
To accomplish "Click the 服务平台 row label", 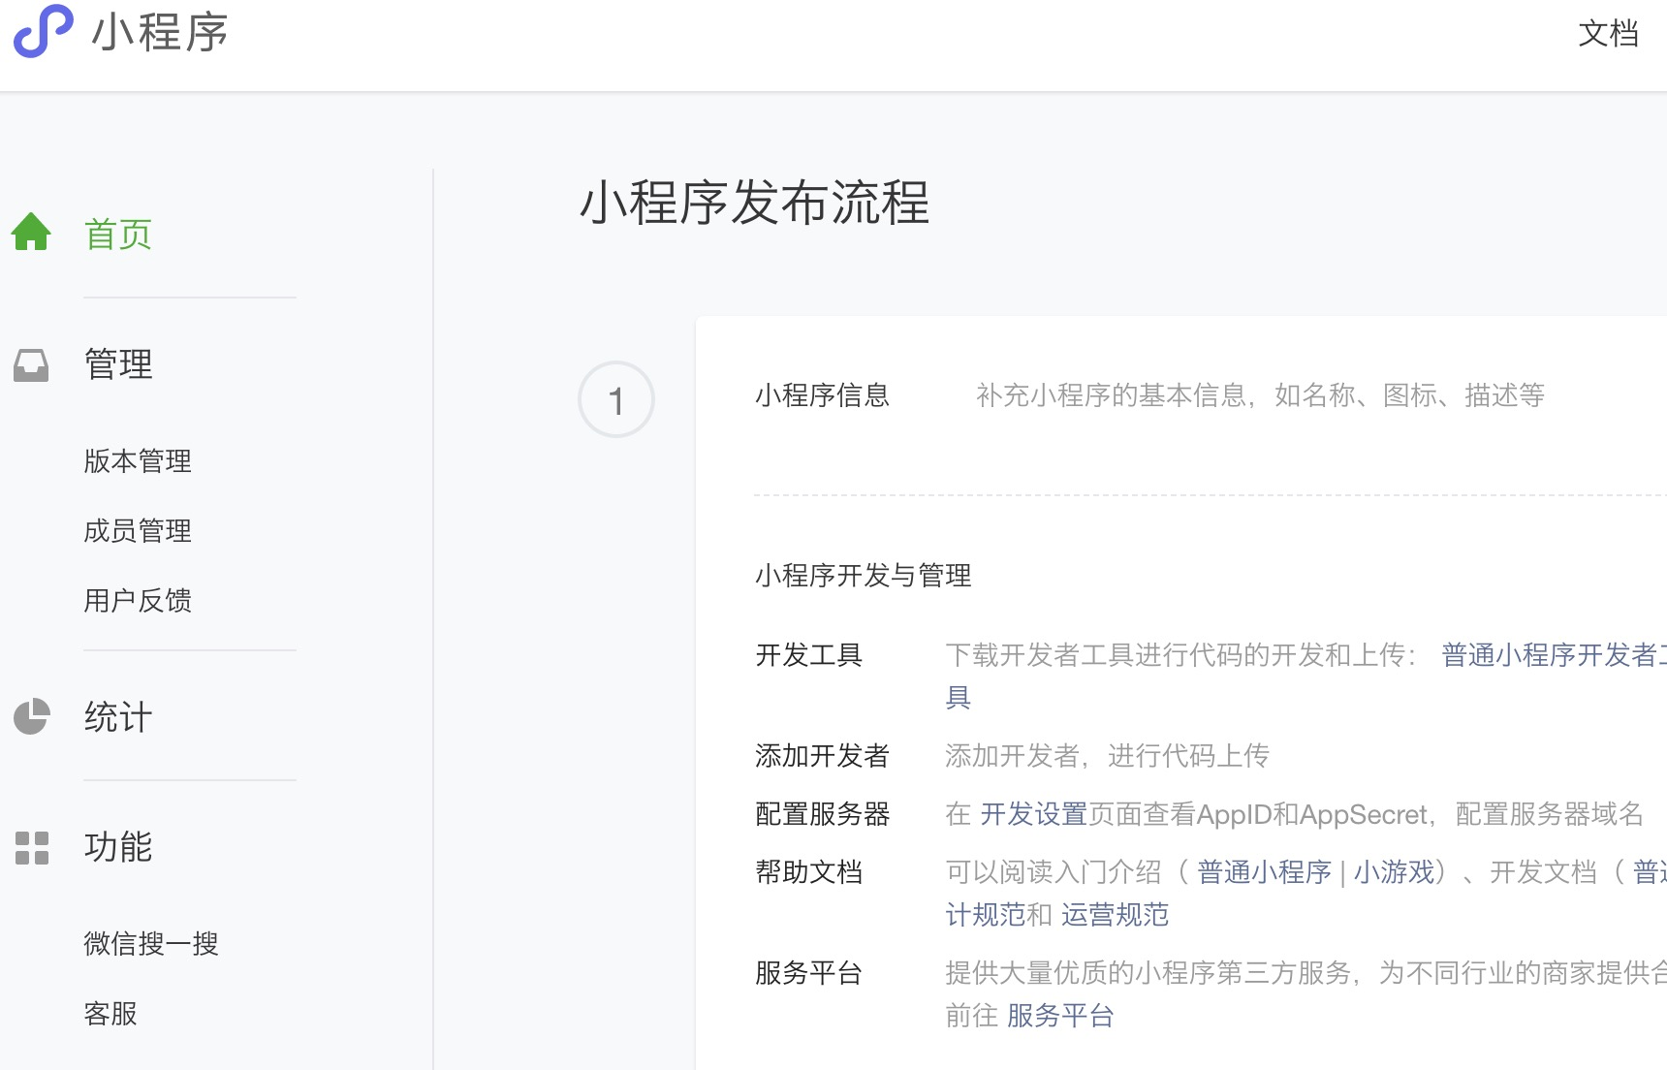I will (808, 973).
